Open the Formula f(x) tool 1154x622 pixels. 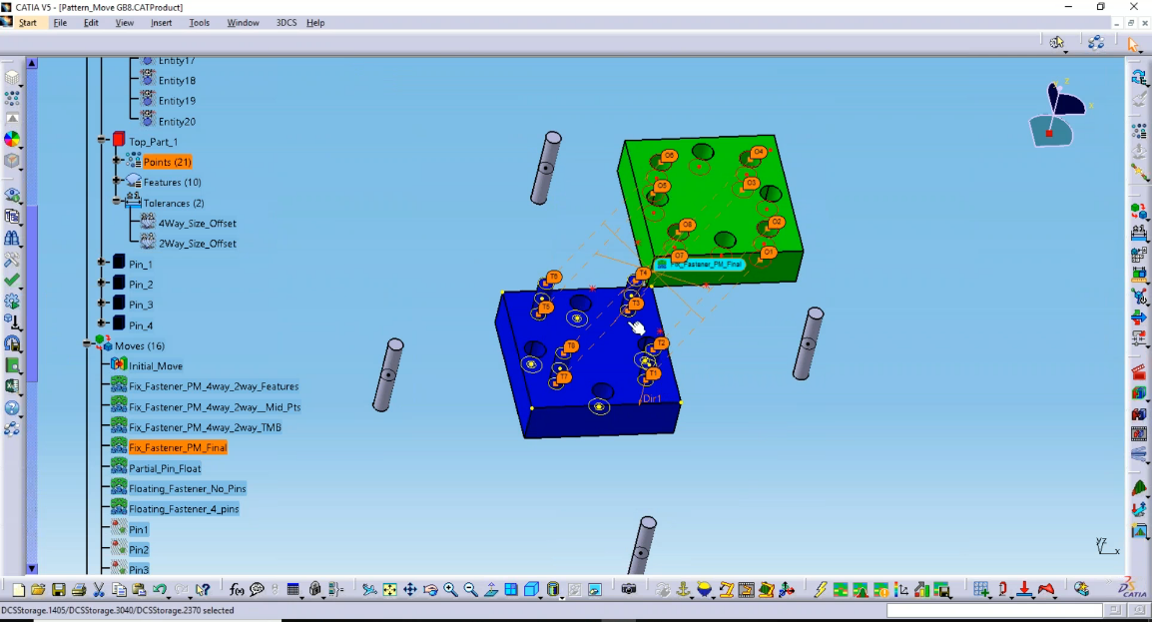tap(236, 588)
